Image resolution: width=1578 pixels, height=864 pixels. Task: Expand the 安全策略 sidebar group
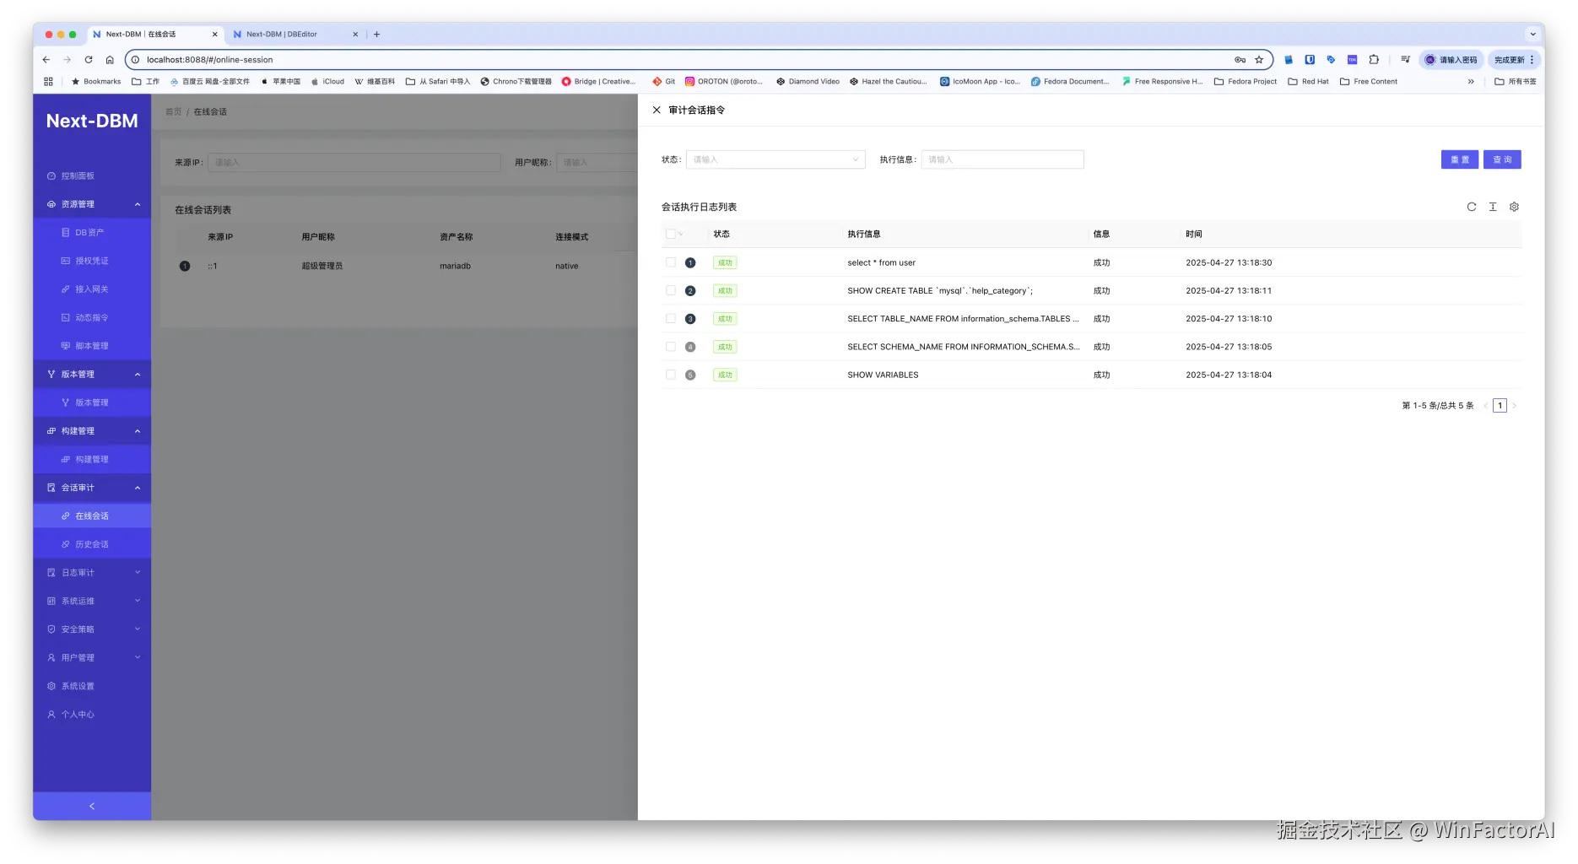pos(92,629)
